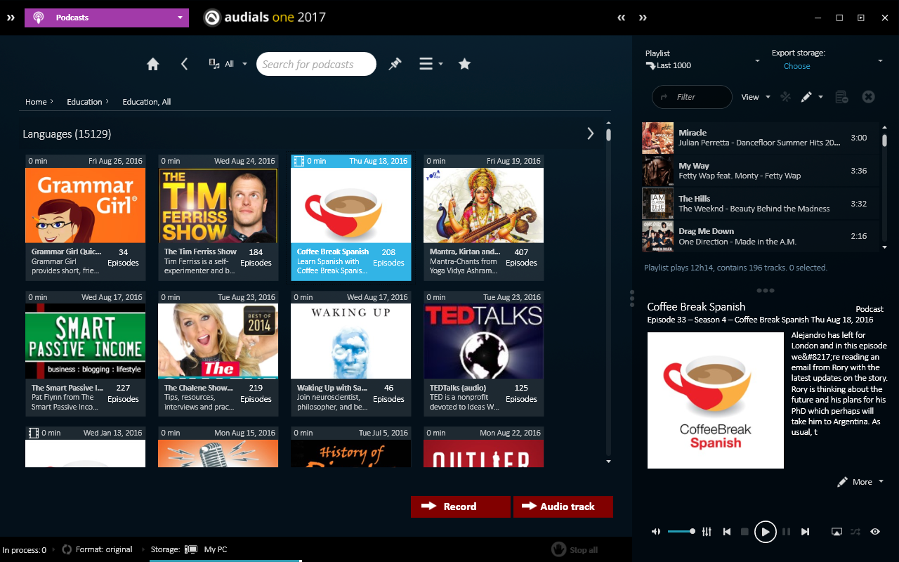The width and height of the screenshot is (899, 562).
Task: Open the All filter dropdown
Action: click(228, 64)
